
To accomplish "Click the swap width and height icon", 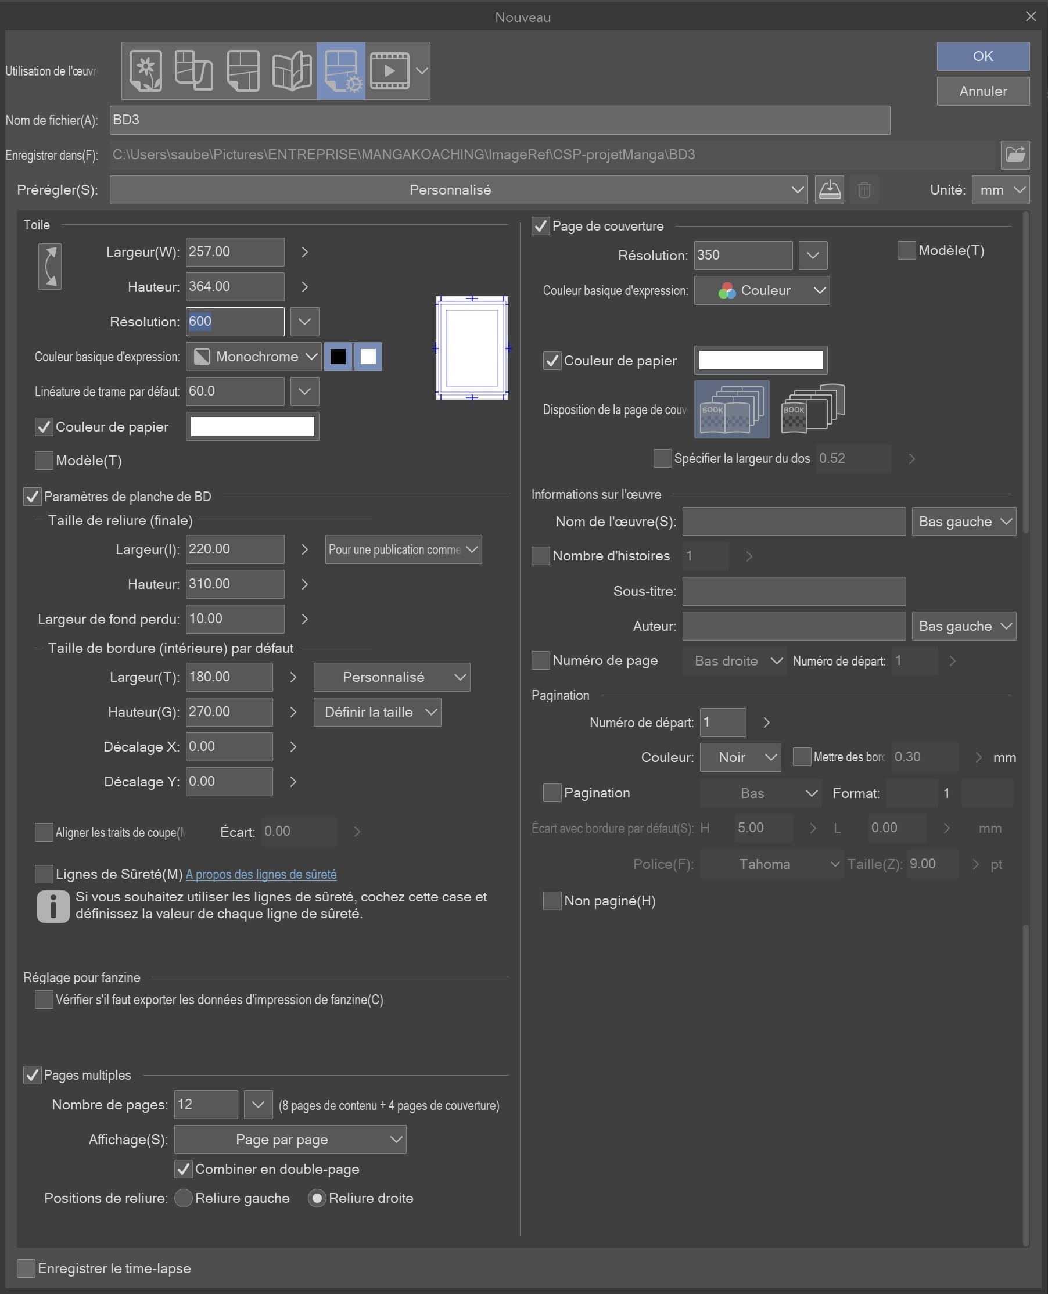I will [50, 267].
